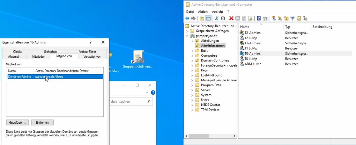The height and width of the screenshot is (145, 356).
Task: Cut the selection with the scissors icon
Action: (x=217, y=18)
